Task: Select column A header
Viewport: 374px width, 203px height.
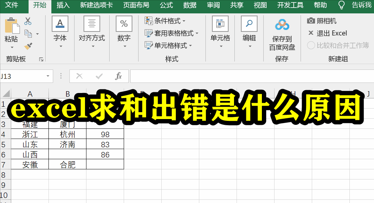Action: click(x=30, y=94)
